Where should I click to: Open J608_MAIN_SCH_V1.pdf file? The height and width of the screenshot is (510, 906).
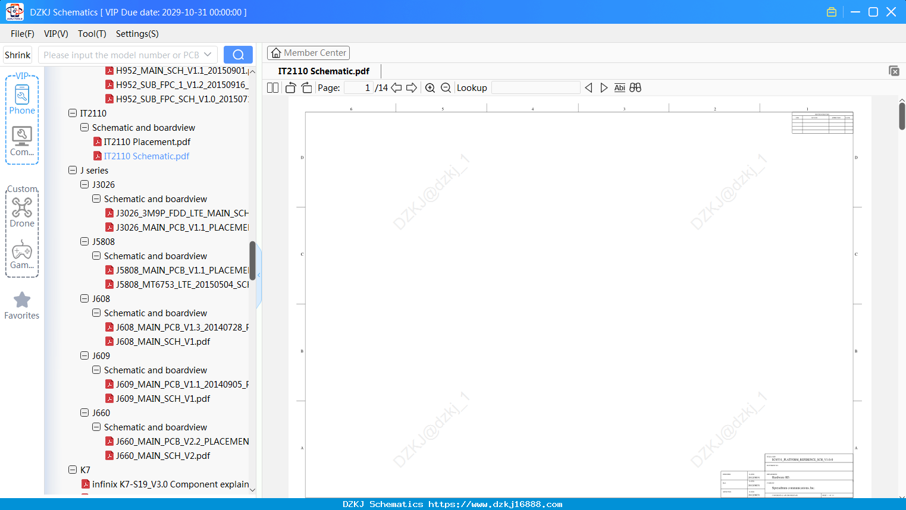158,342
